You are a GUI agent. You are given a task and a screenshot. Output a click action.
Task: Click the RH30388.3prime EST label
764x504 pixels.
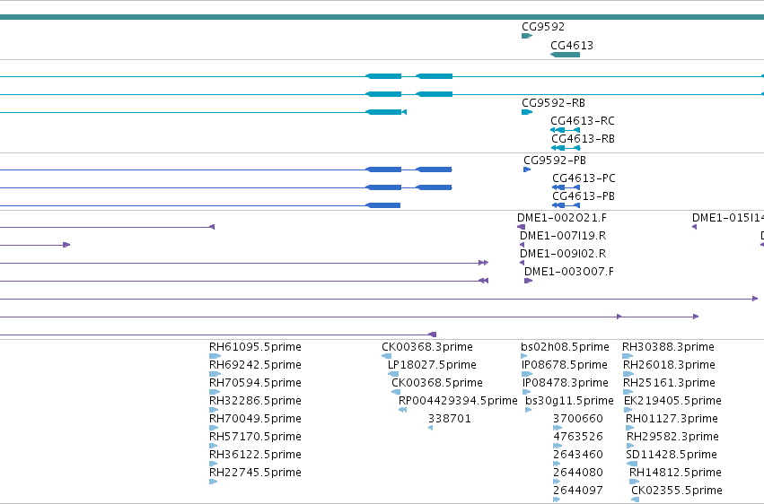668,347
